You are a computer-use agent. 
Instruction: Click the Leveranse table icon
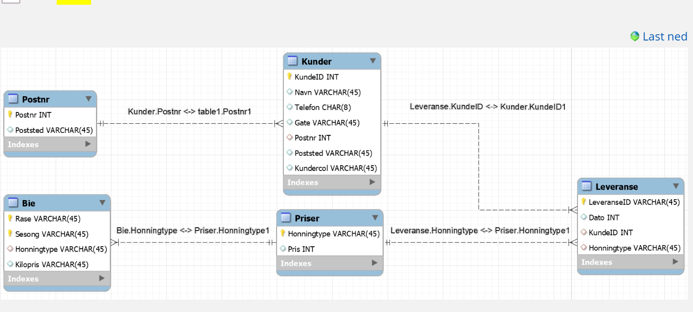point(587,186)
